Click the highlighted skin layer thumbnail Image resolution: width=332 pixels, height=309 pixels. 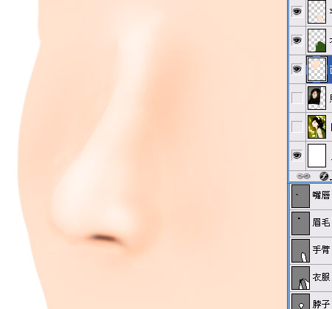tap(317, 69)
